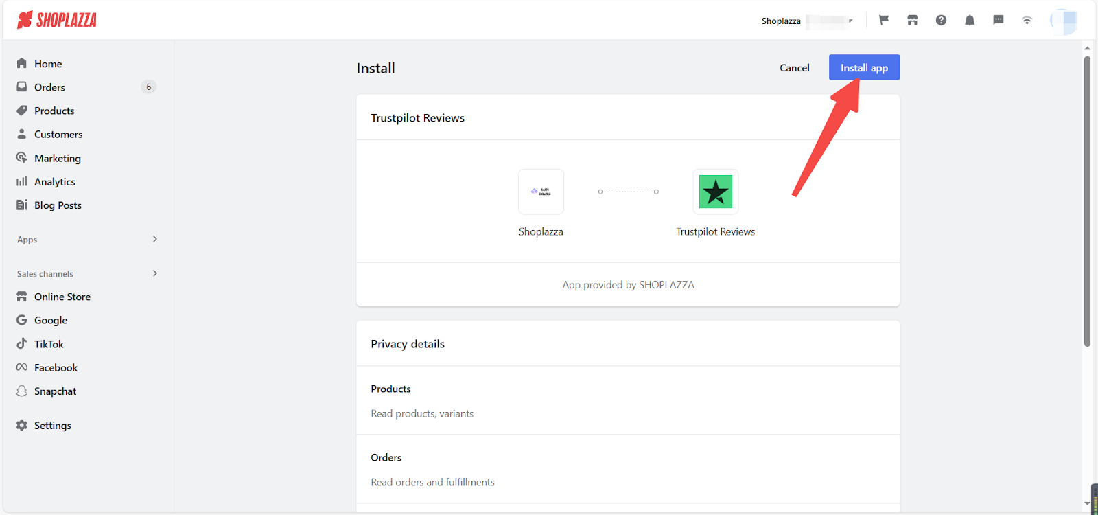
Task: Click the 'Products' privacy section heading
Action: (x=390, y=389)
